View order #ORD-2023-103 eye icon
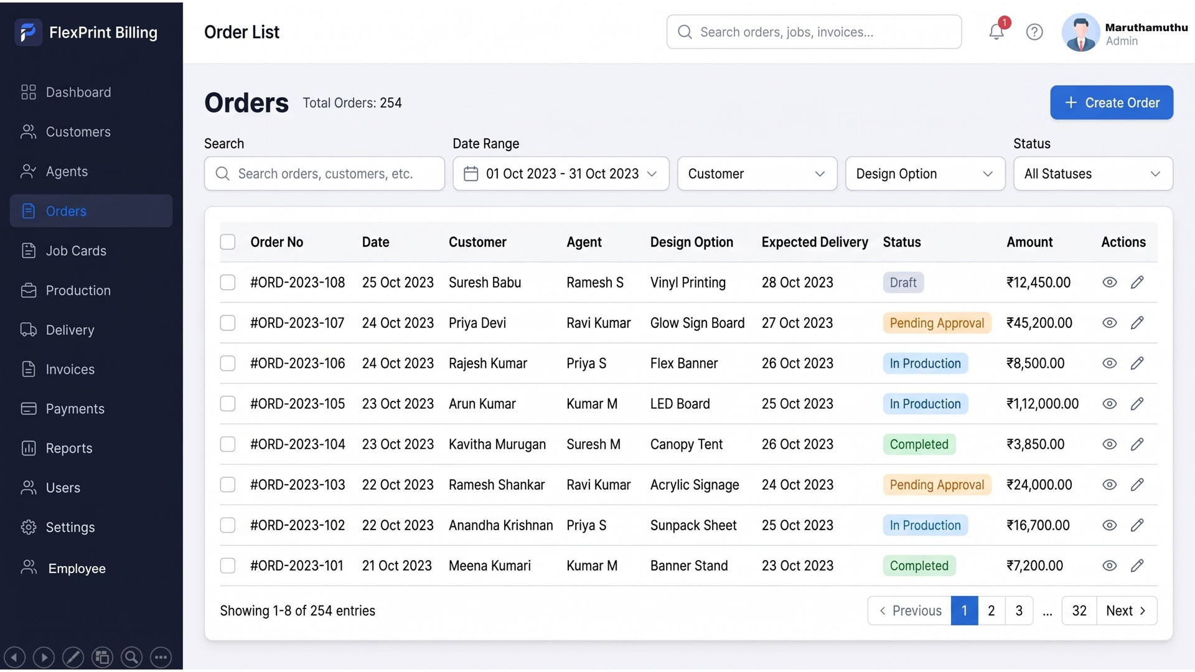Viewport: 1195px width, 672px height. (x=1110, y=485)
